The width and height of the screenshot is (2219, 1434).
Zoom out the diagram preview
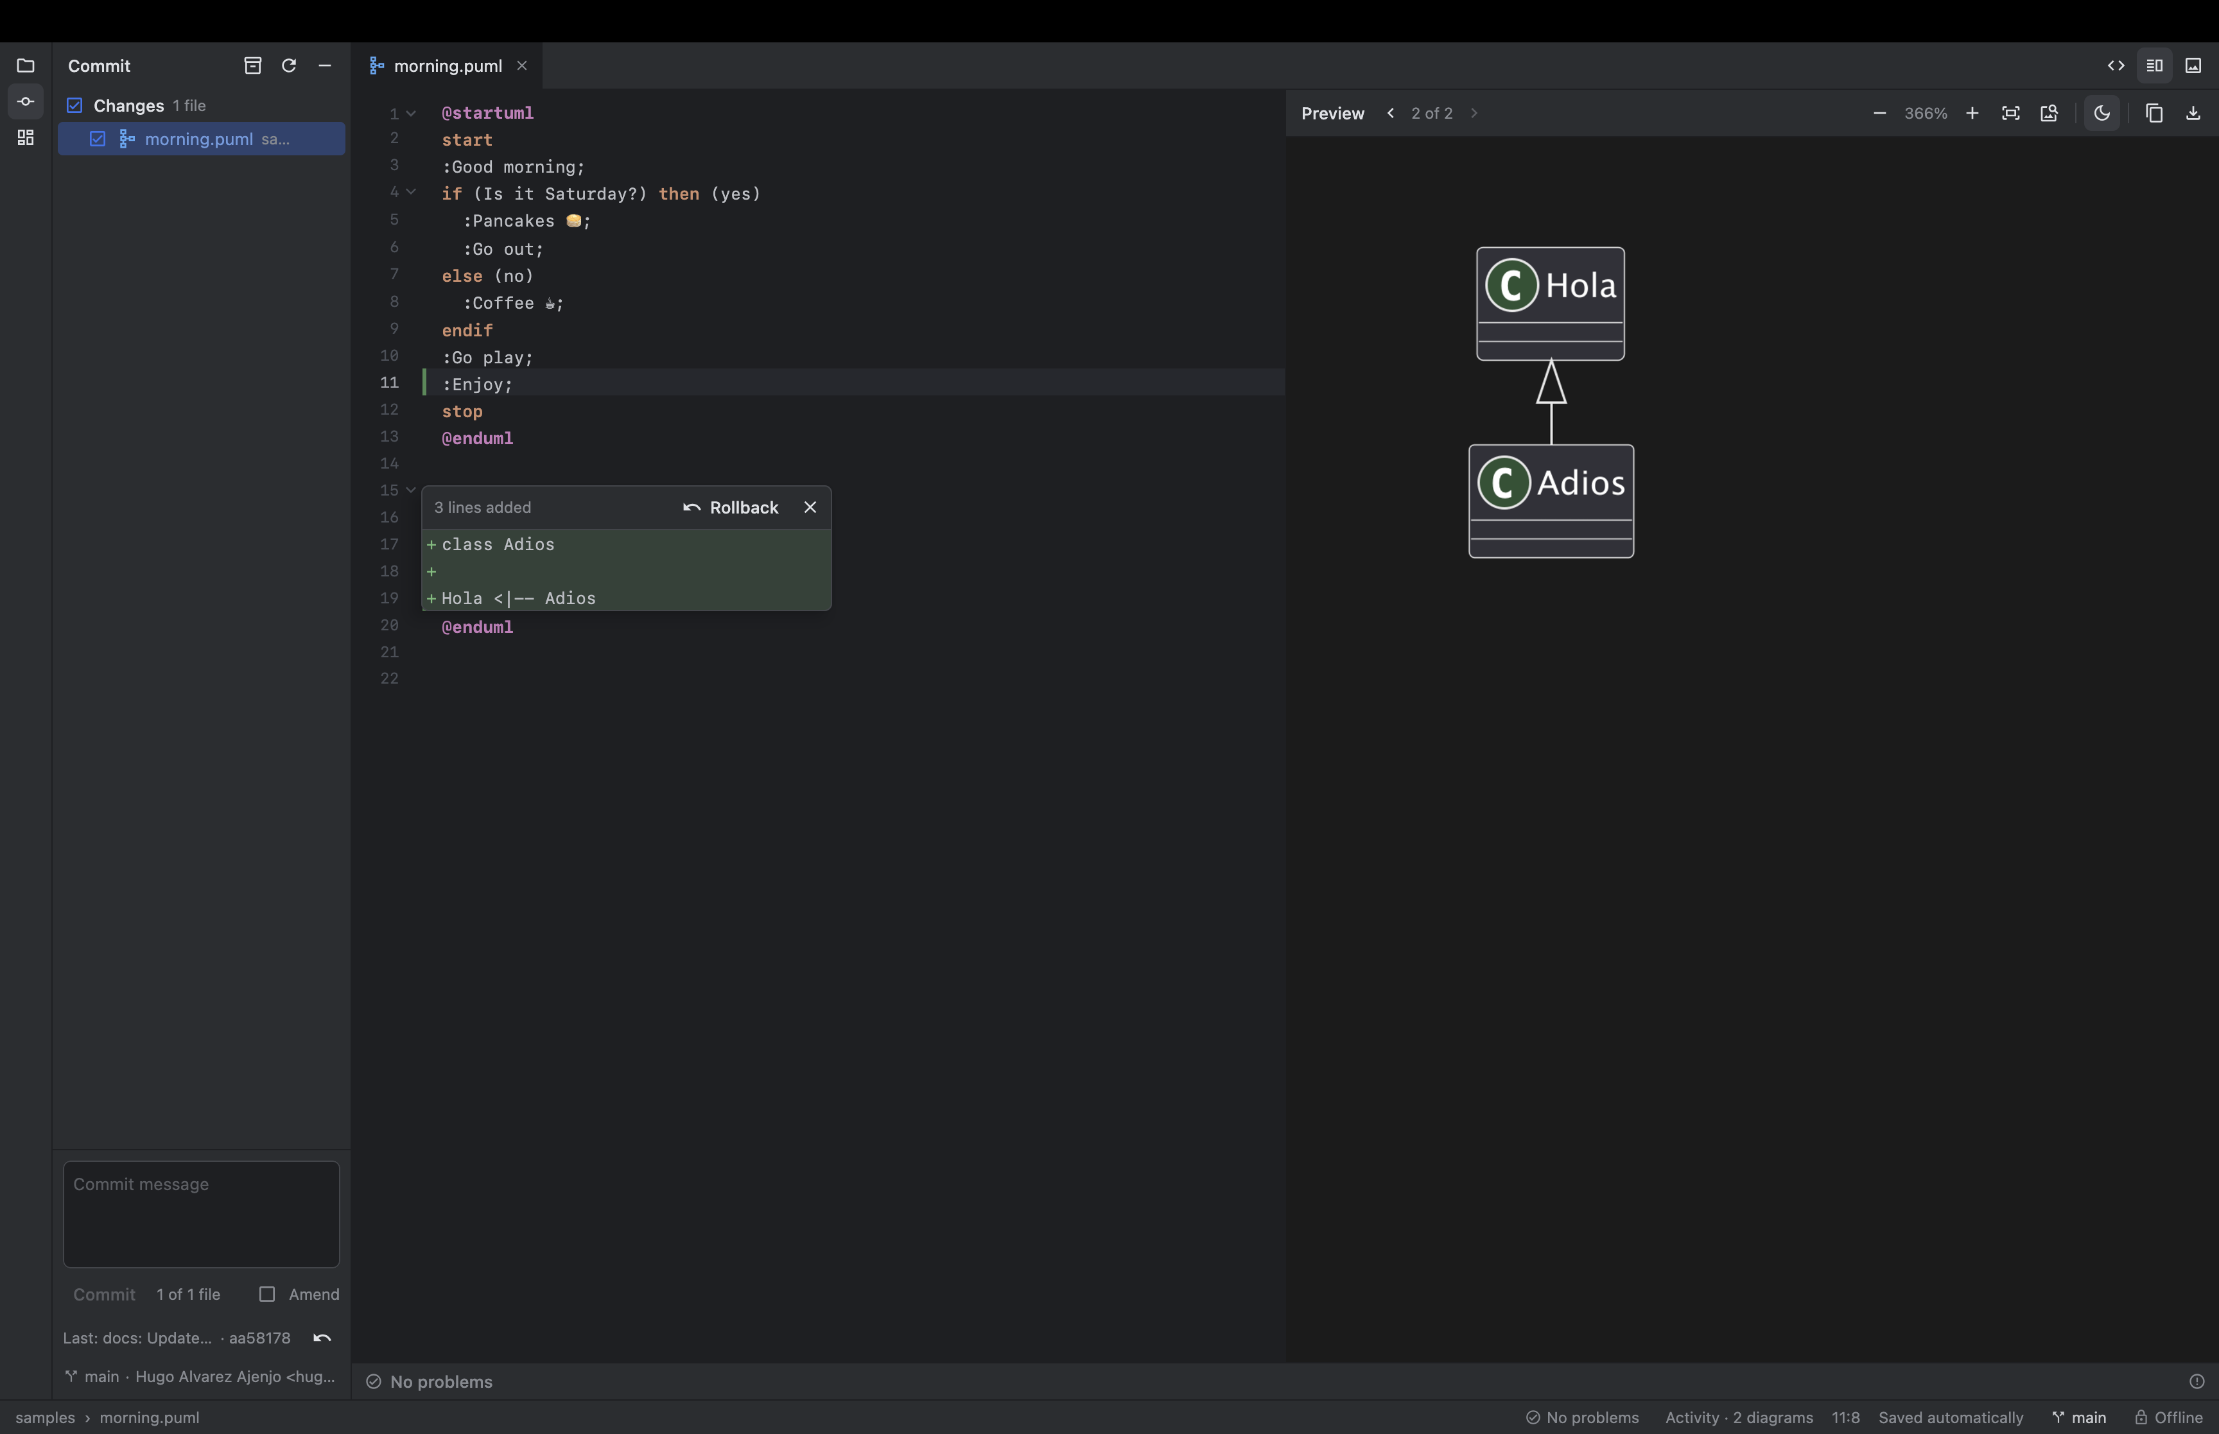pyautogui.click(x=1879, y=113)
